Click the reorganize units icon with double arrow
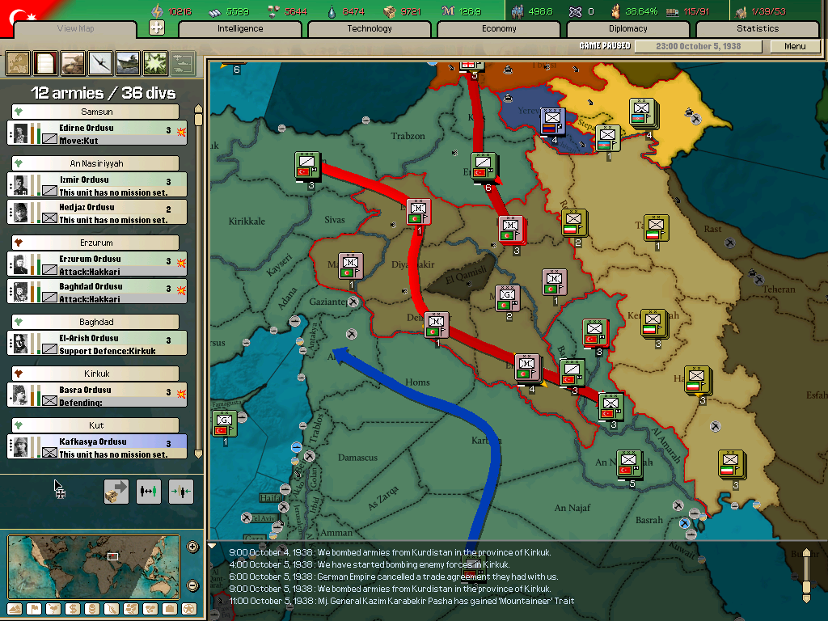The width and height of the screenshot is (828, 621). click(x=149, y=491)
